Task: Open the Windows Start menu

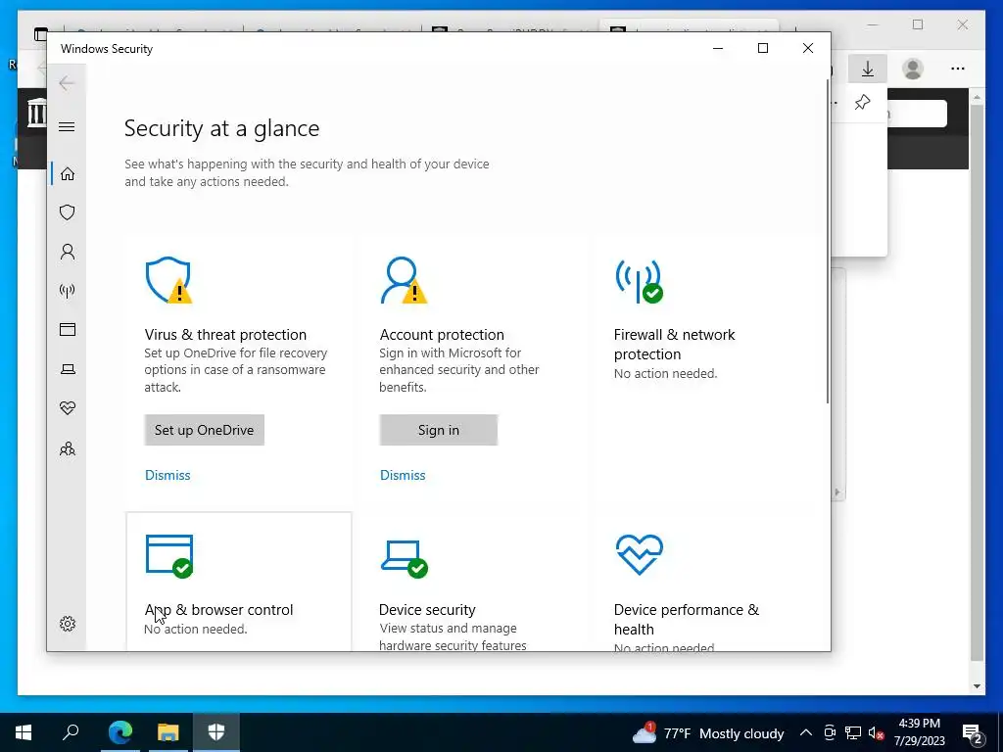Action: click(x=24, y=732)
